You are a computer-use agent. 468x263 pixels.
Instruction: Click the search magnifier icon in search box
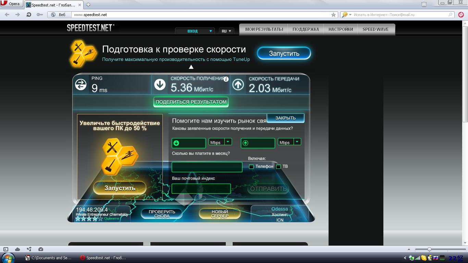click(451, 15)
